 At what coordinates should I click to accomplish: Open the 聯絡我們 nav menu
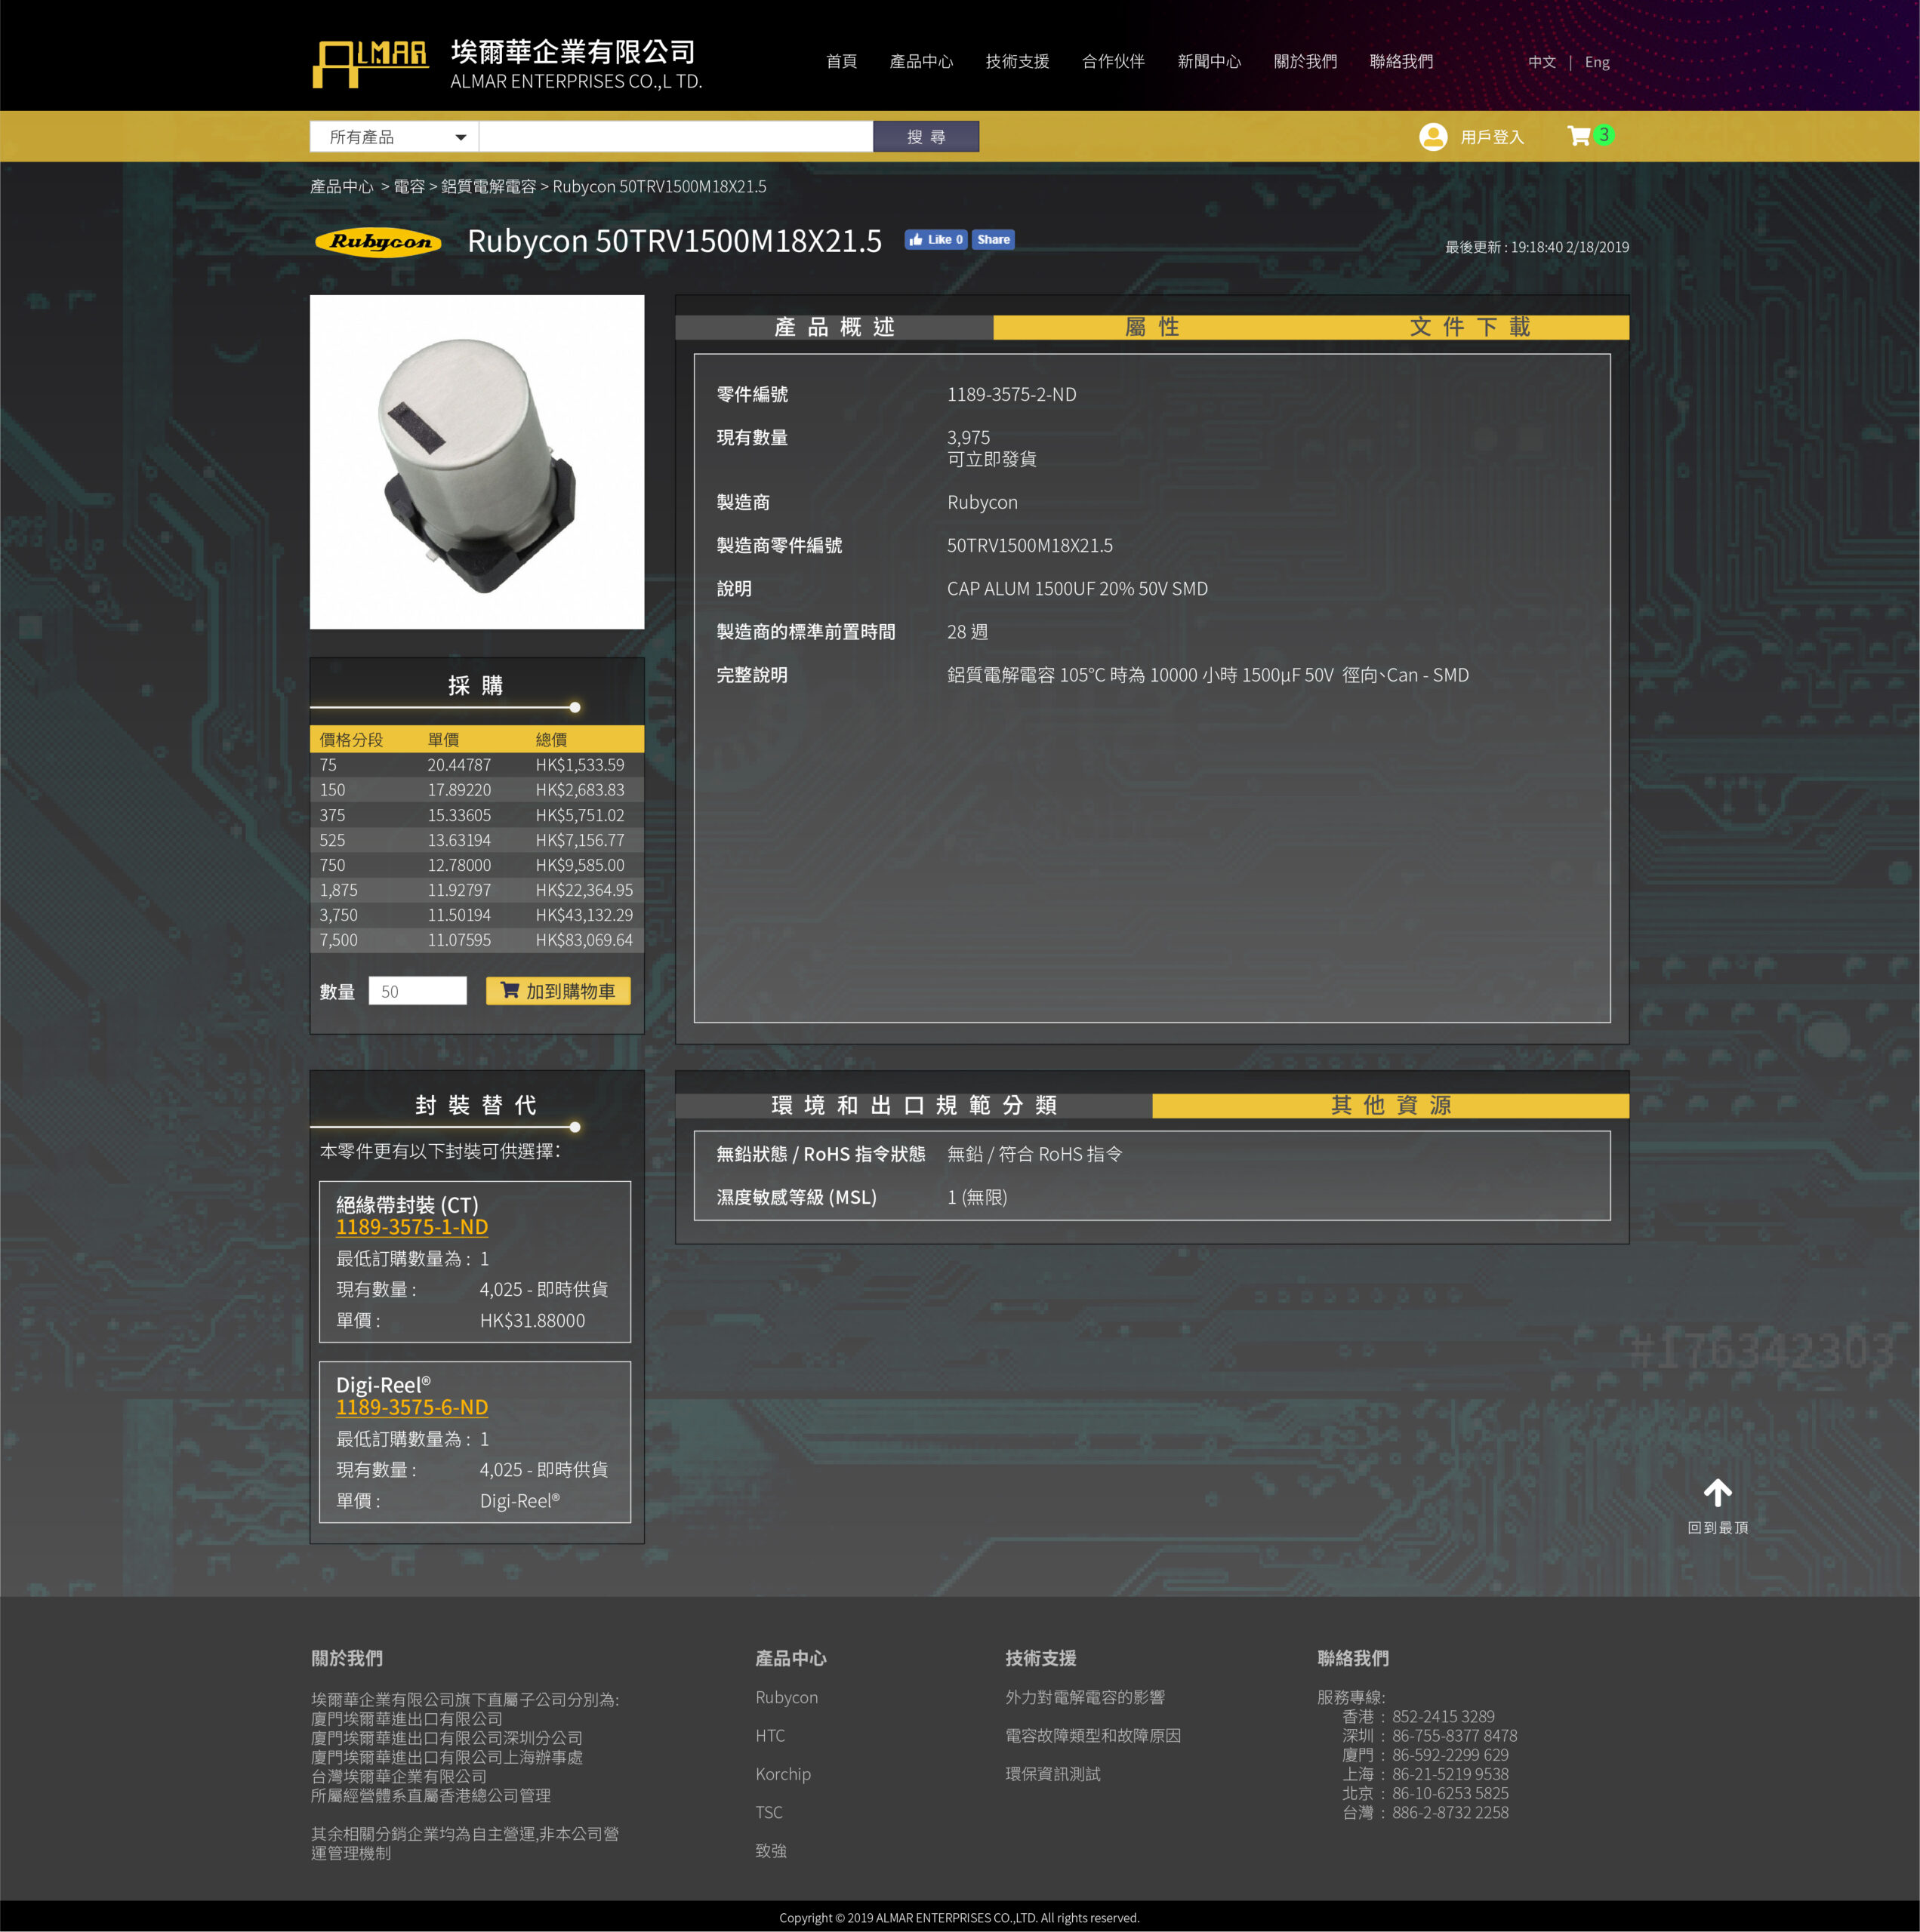click(x=1402, y=62)
